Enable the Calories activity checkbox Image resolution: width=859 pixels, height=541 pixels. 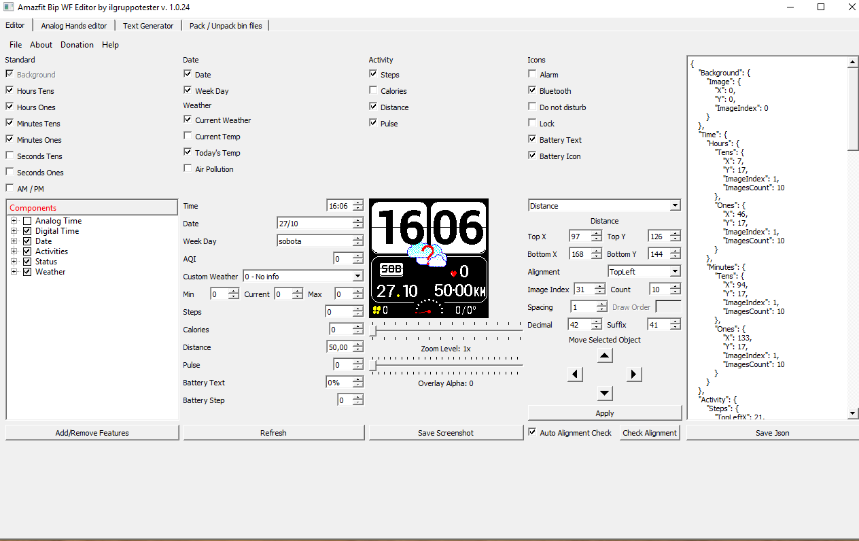coord(374,90)
